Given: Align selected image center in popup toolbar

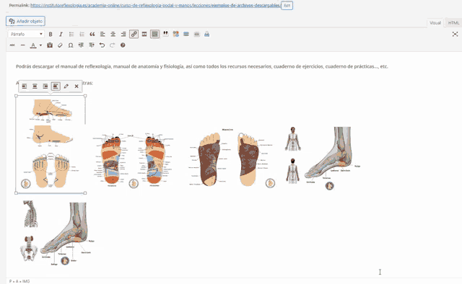Looking at the screenshot, I should point(35,86).
